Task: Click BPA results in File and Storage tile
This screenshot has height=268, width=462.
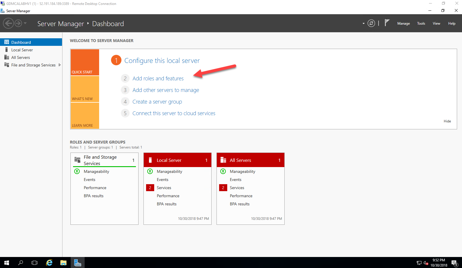Action: 94,196
